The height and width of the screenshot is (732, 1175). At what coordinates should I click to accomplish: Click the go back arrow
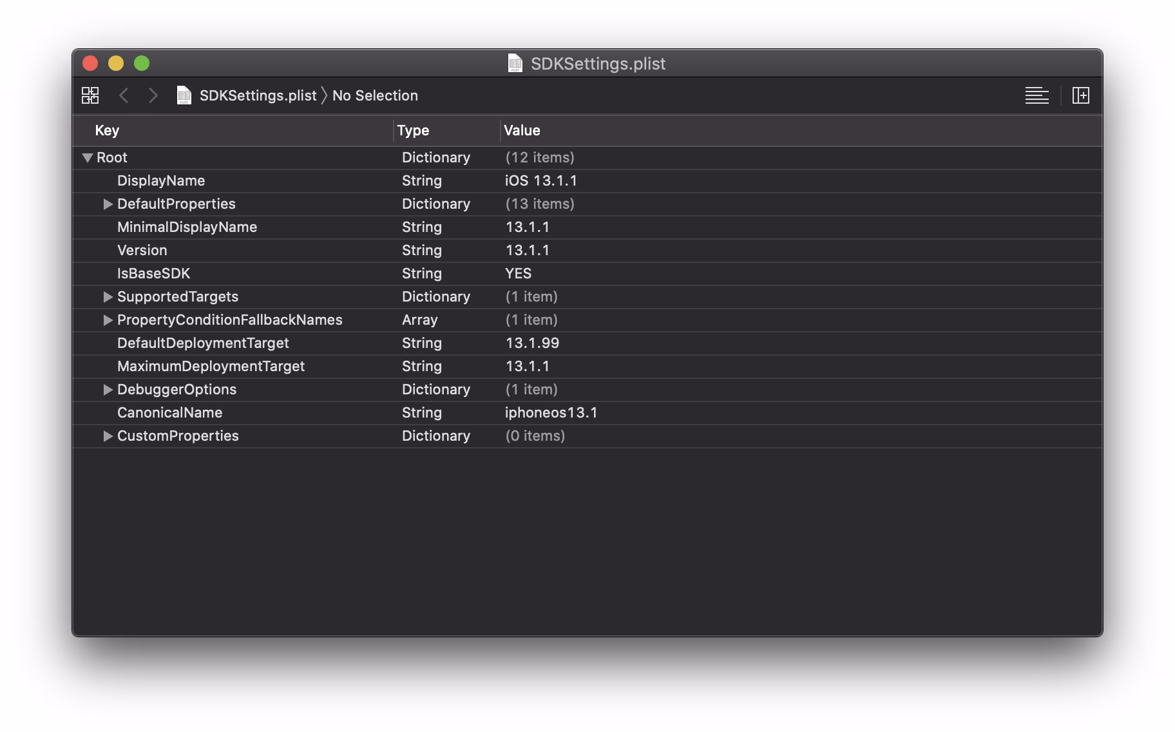point(124,95)
